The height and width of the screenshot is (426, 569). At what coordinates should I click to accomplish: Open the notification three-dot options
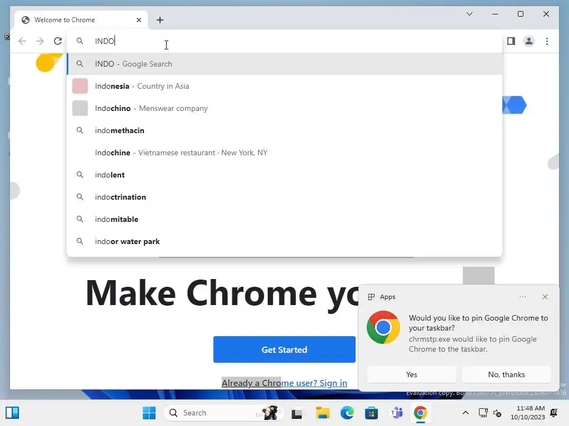(x=522, y=297)
